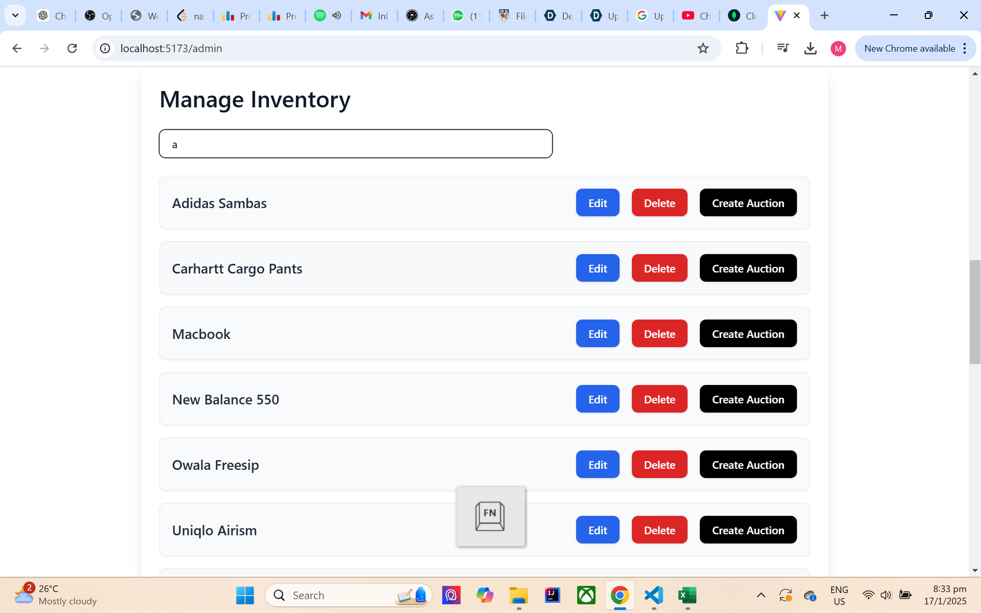Switch to the YouTube tab
Image resolution: width=981 pixels, height=613 pixels.
(697, 15)
